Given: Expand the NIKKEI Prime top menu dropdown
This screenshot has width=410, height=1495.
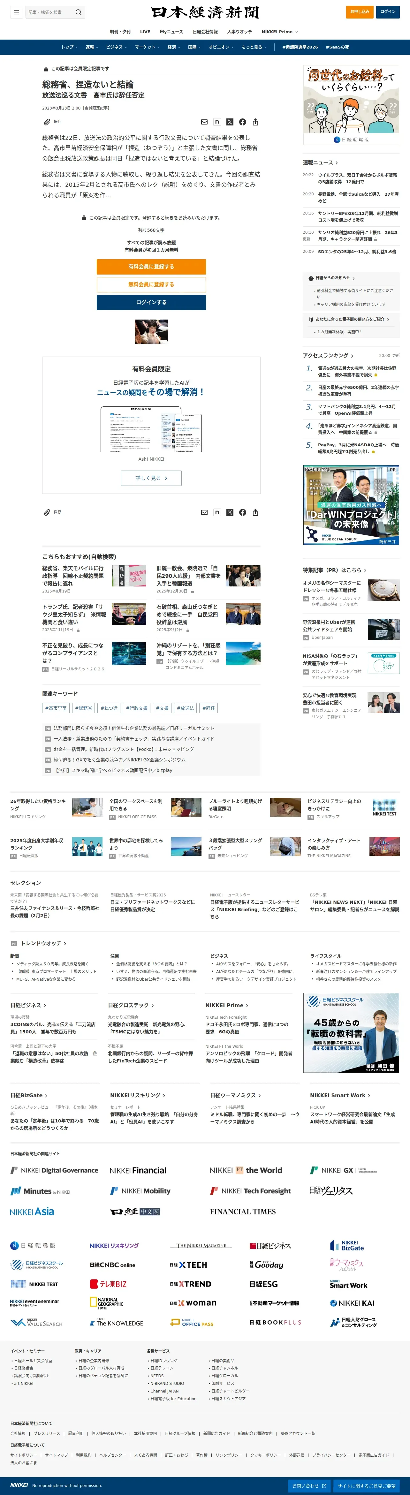Looking at the screenshot, I should click(x=279, y=32).
